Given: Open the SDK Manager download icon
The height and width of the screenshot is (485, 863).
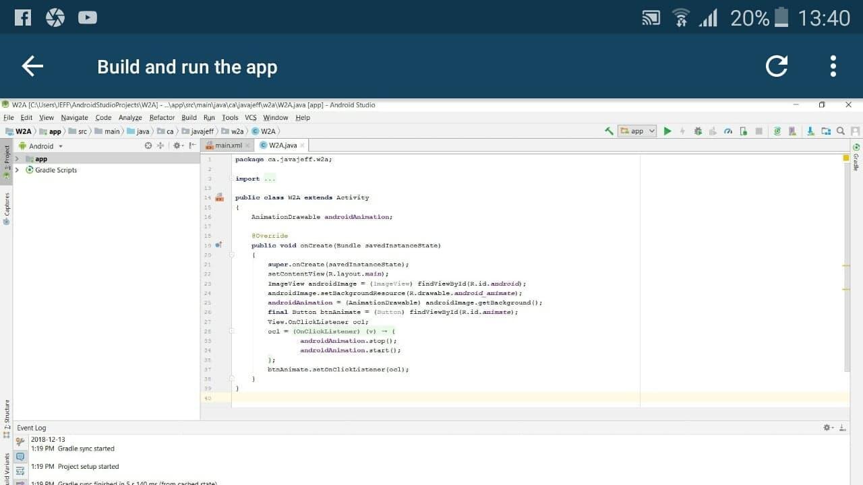Looking at the screenshot, I should pyautogui.click(x=810, y=131).
